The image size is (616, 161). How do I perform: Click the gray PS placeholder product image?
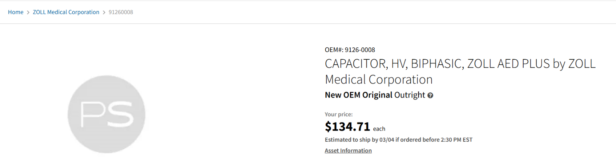106,114
